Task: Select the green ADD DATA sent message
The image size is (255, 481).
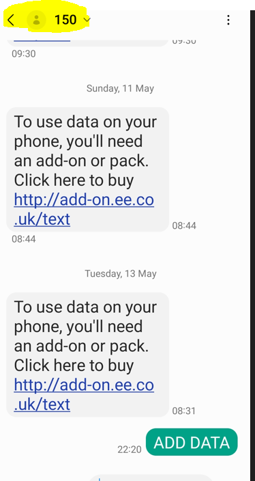Action: pos(192,442)
